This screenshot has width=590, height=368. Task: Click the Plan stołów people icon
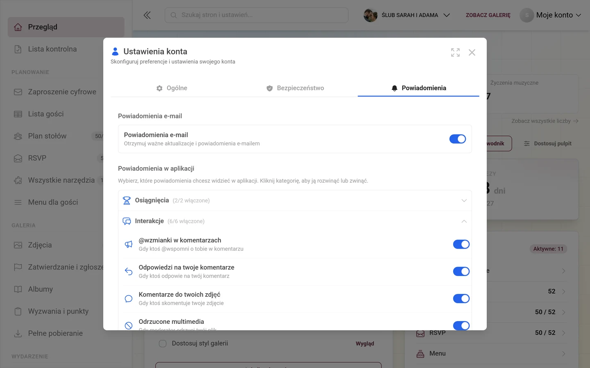18,136
